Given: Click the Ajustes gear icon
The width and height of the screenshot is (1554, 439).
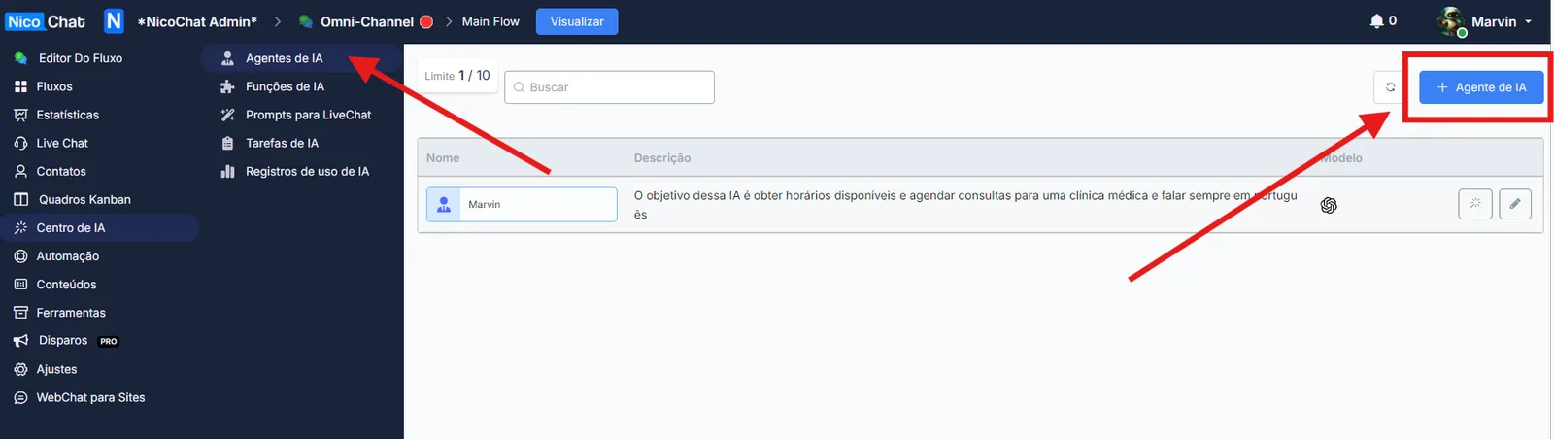Looking at the screenshot, I should (21, 369).
